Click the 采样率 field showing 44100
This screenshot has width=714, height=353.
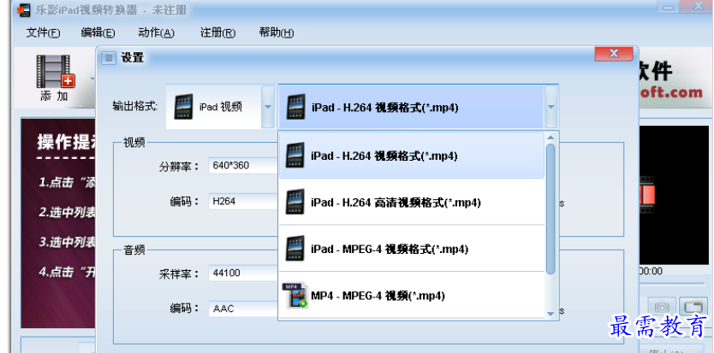[x=243, y=274]
